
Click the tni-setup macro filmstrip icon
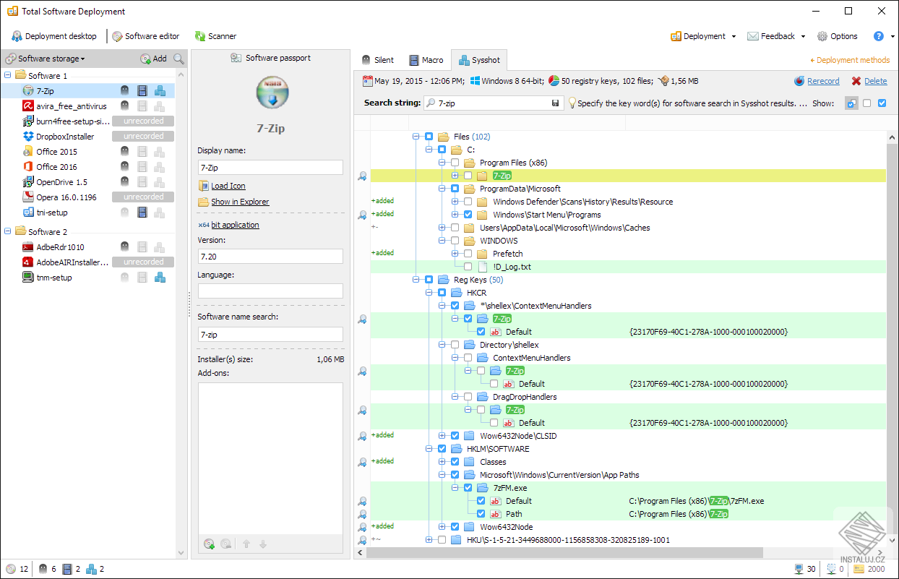click(142, 213)
